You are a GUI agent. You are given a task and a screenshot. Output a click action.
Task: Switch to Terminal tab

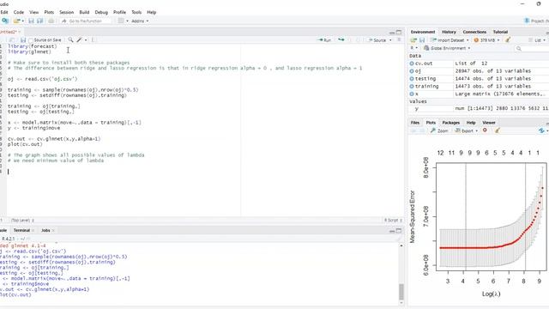pyautogui.click(x=21, y=231)
